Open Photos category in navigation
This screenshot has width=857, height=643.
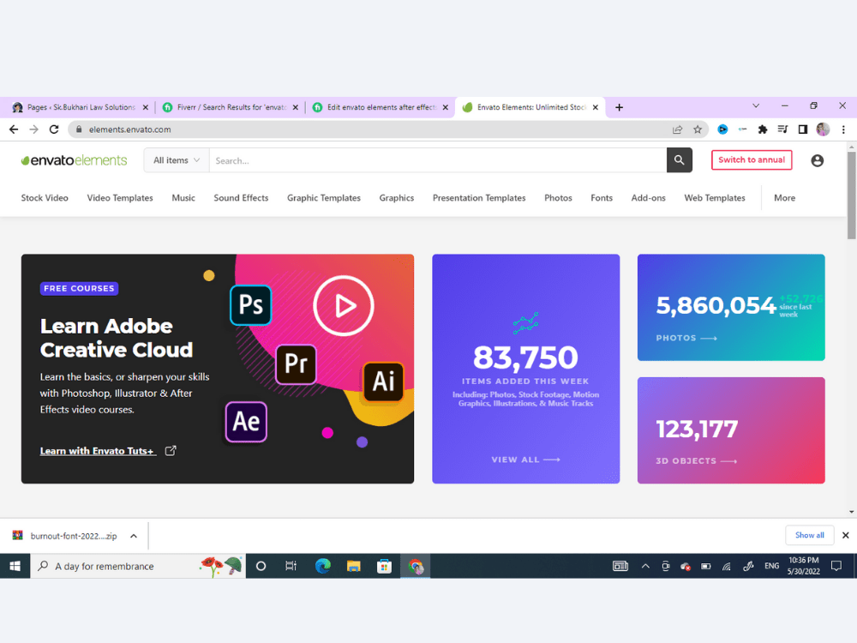[558, 198]
